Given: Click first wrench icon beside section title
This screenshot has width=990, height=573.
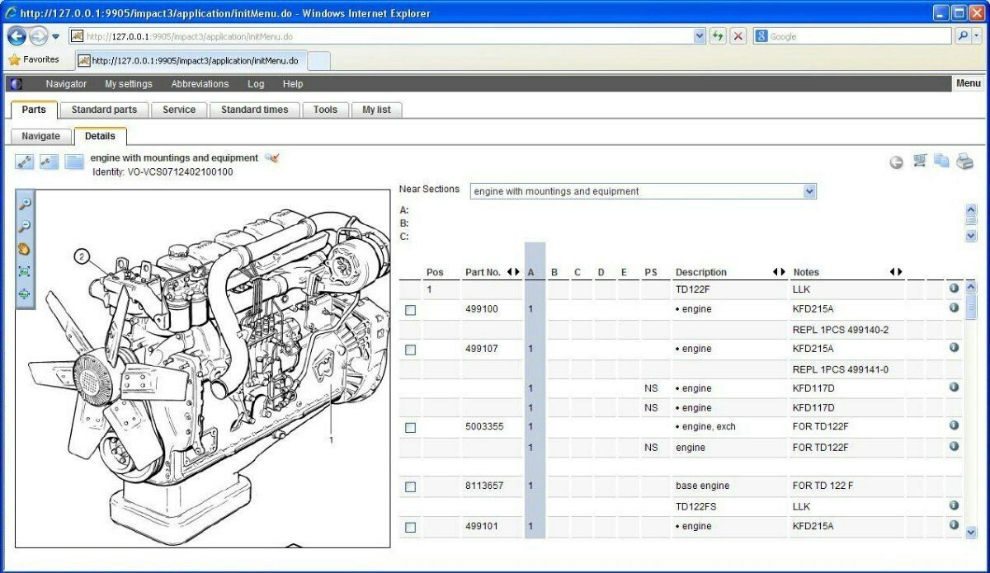Looking at the screenshot, I should click(x=25, y=162).
